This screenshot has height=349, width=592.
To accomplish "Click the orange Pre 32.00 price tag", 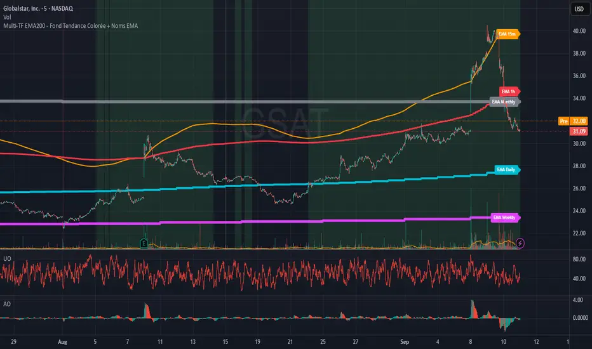I will click(573, 121).
